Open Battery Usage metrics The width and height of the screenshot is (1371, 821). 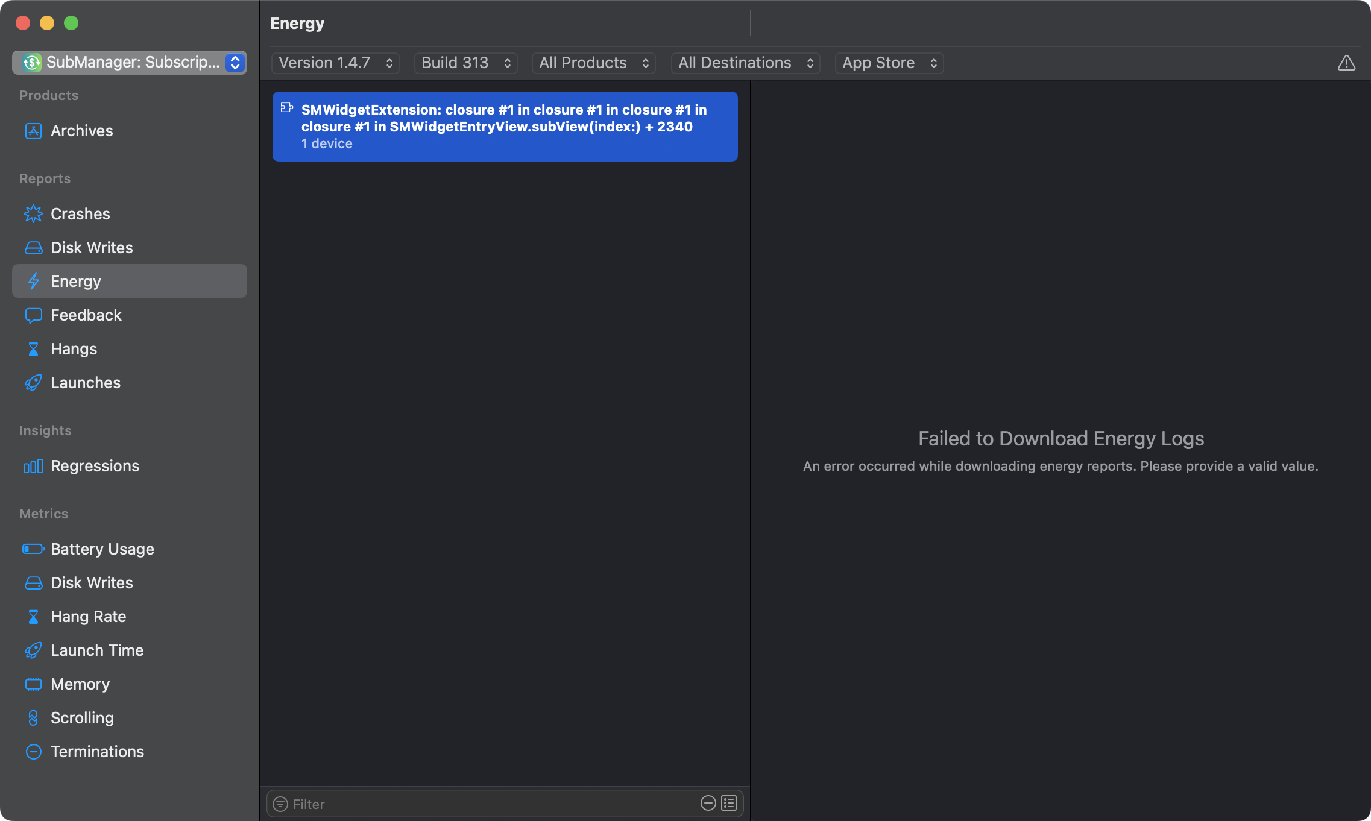coord(130,549)
